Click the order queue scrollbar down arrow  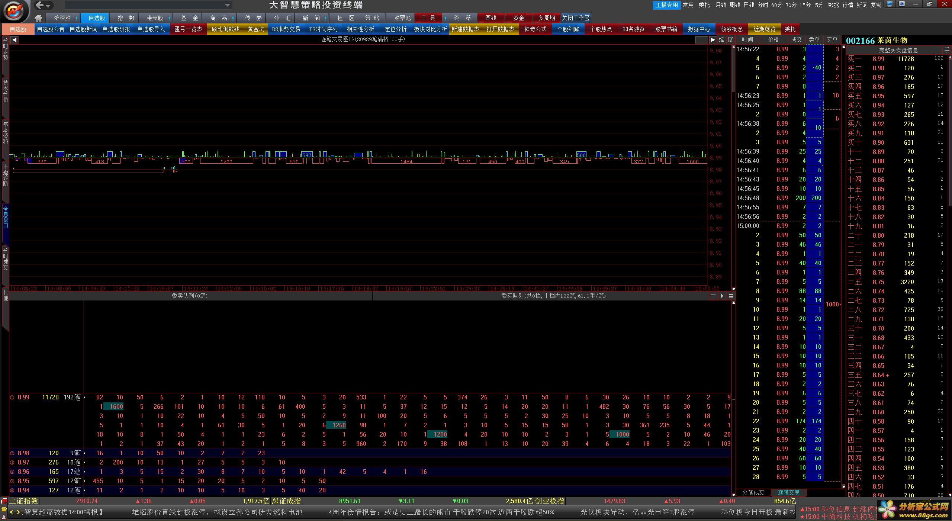[x=733, y=495]
